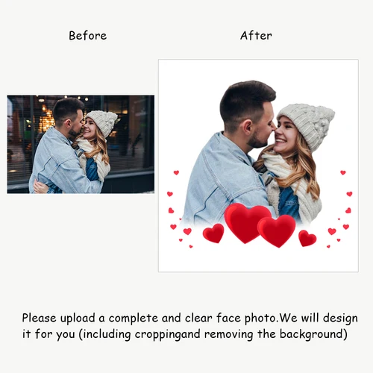Select the second small heart down the right edge

(x=349, y=194)
